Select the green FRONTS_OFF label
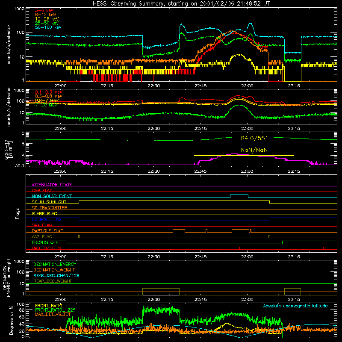Viewport: 342px width, 342px height. [45, 242]
